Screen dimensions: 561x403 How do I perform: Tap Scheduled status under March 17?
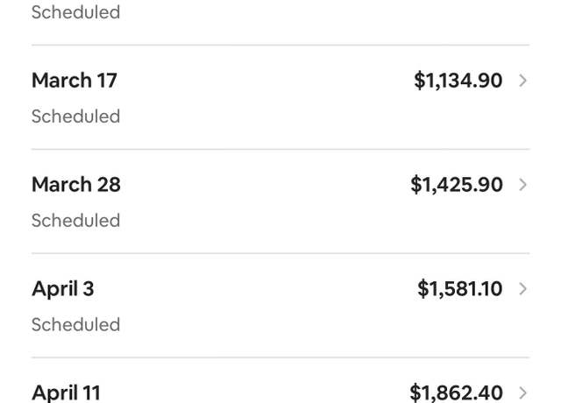pyautogui.click(x=75, y=117)
